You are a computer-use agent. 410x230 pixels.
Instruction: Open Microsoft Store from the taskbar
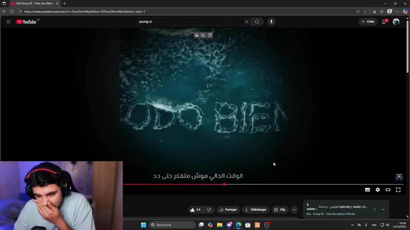pyautogui.click(x=248, y=225)
